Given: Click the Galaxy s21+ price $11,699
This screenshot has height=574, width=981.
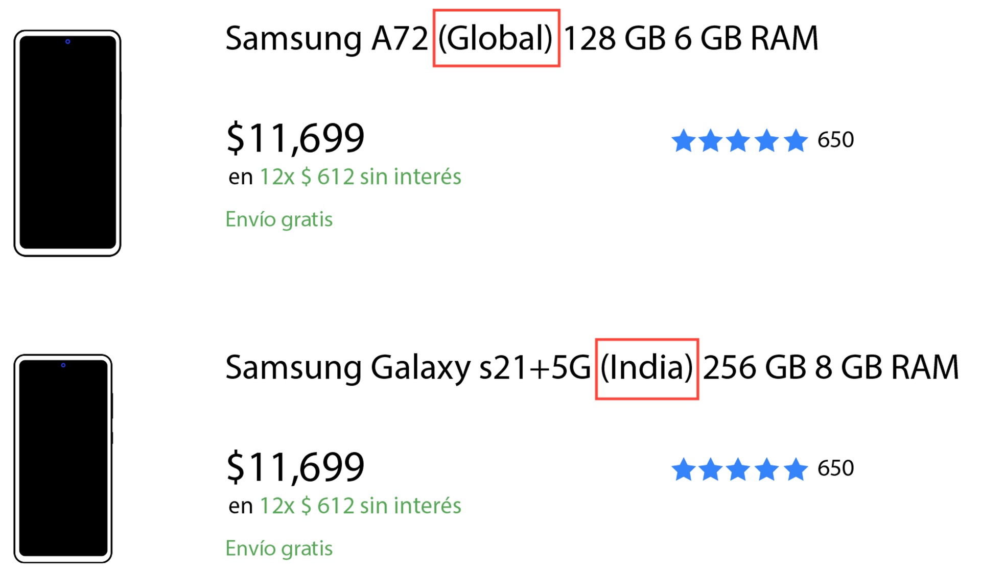Looking at the screenshot, I should (295, 467).
